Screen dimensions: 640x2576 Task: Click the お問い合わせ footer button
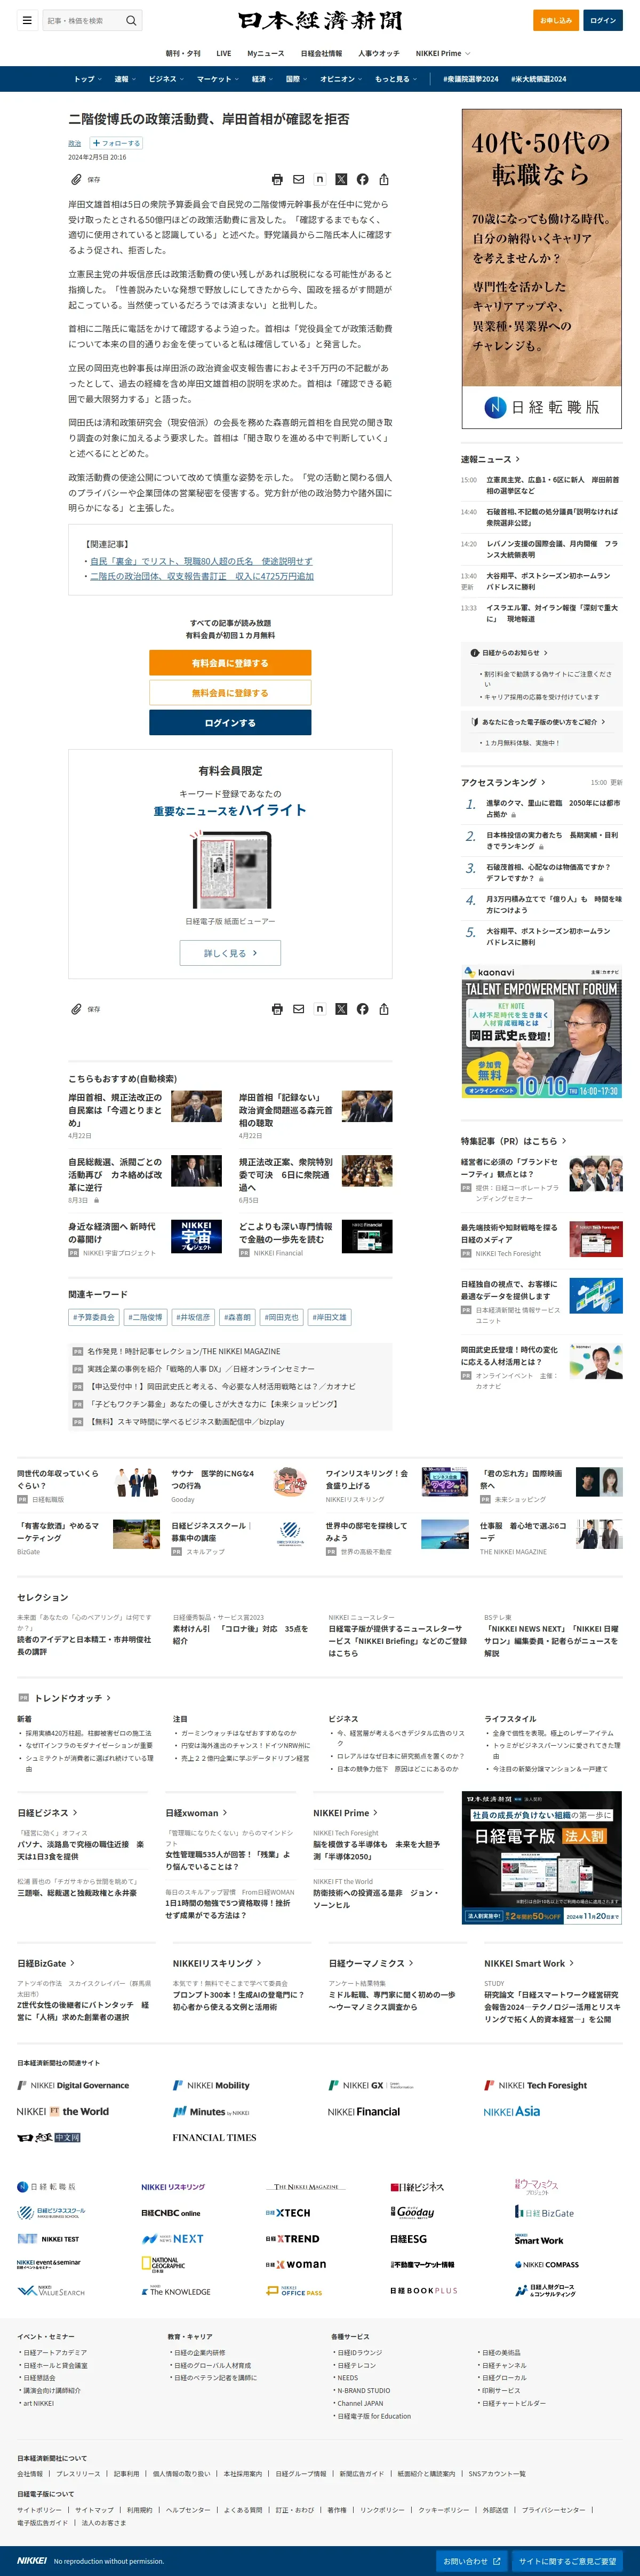(471, 2561)
